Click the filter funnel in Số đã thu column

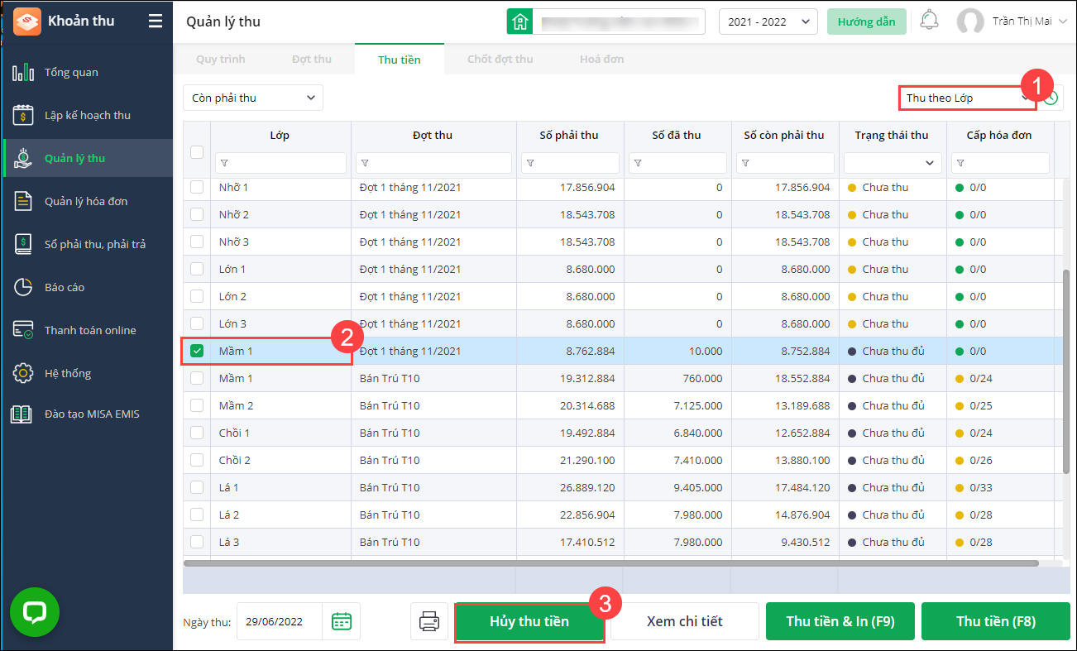point(638,163)
